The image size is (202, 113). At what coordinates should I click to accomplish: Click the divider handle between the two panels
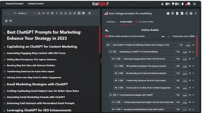pyautogui.click(x=101, y=61)
